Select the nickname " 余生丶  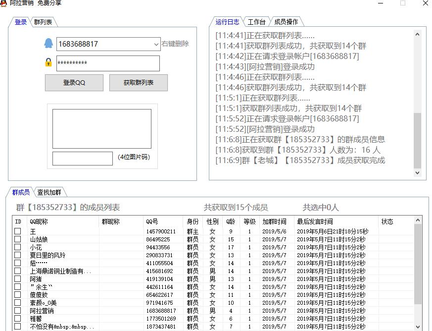41,287
